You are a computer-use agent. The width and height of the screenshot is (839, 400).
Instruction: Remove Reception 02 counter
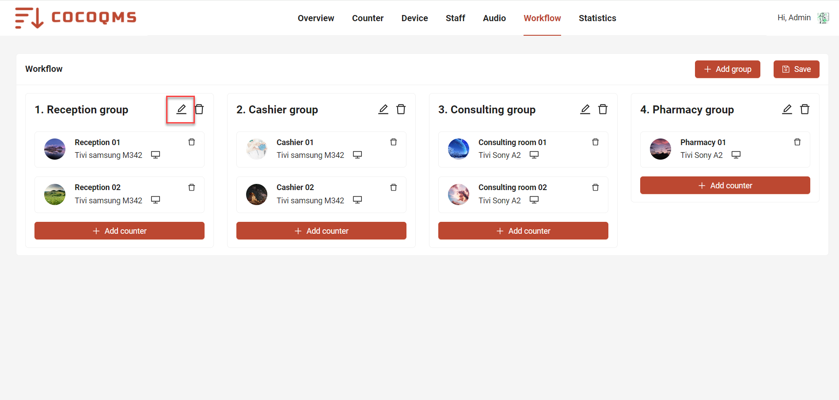[192, 187]
